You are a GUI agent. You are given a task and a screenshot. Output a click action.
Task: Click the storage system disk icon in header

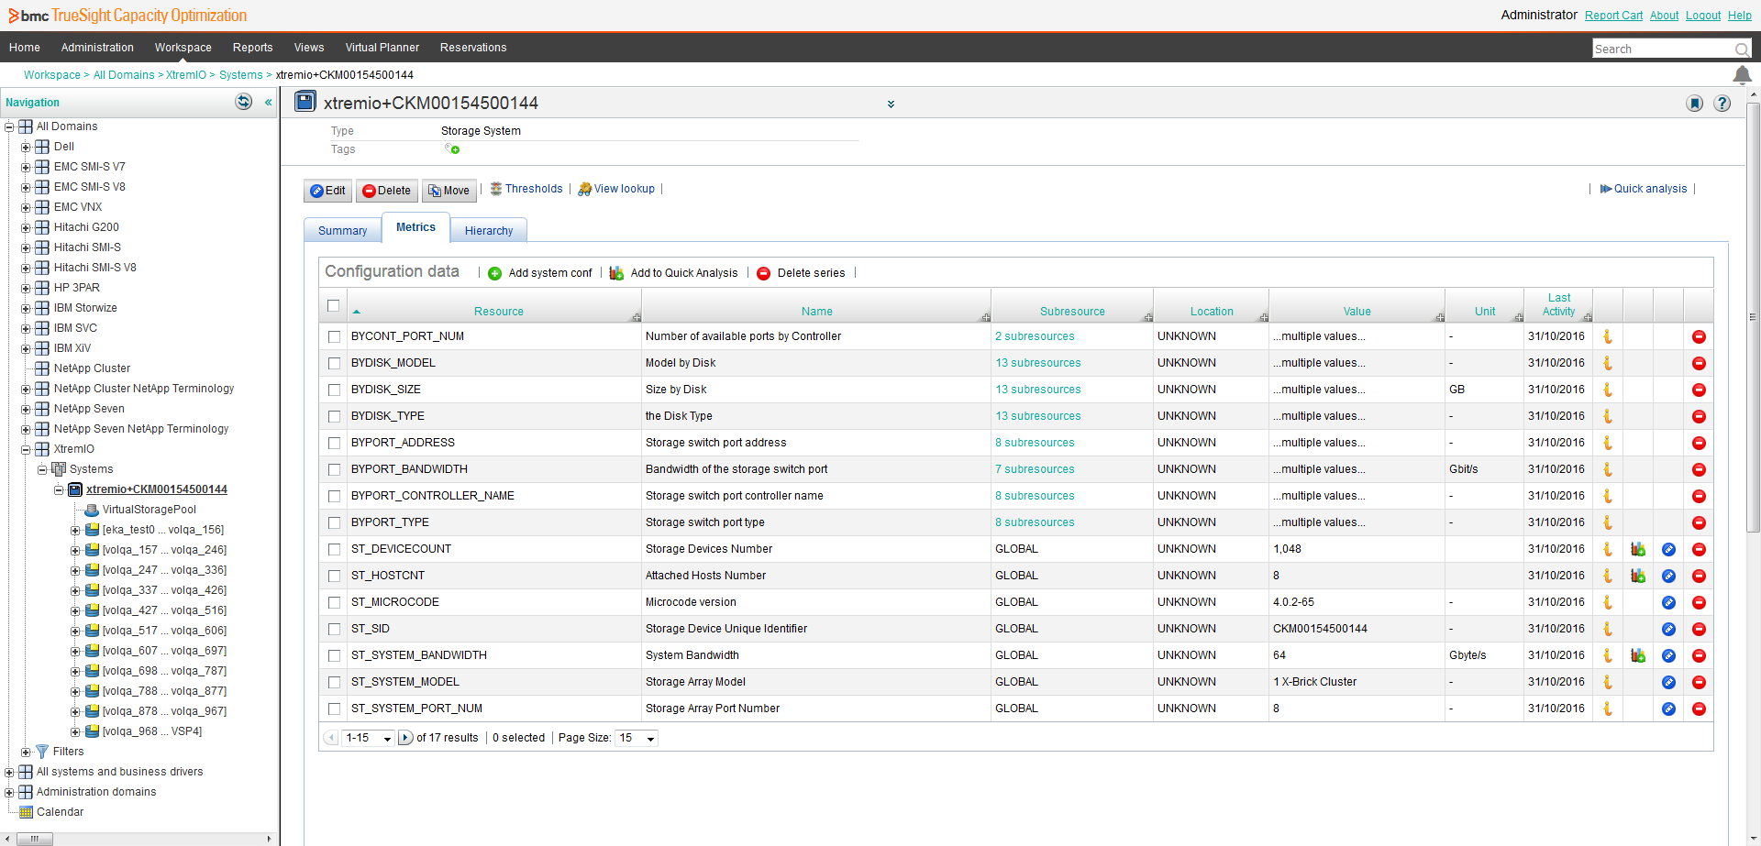point(305,102)
